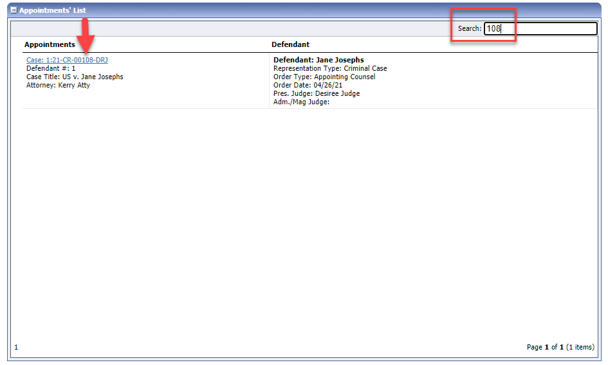The image size is (608, 365).
Task: Select 'Case Title: US v. Jane Josephs' text
Action: pos(75,77)
